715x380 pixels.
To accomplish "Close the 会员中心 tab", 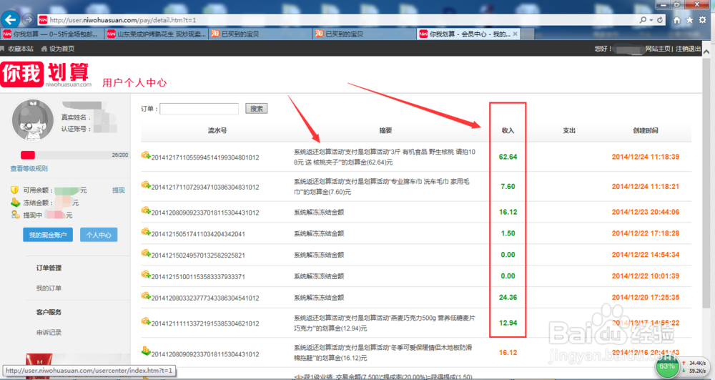I will pos(516,34).
